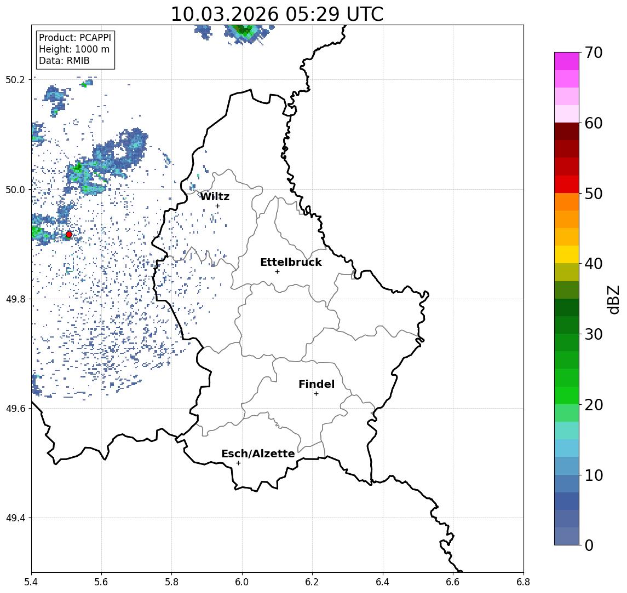The width and height of the screenshot is (627, 593).
Task: Click the Ettelbruck station cross marker
Action: pyautogui.click(x=277, y=272)
